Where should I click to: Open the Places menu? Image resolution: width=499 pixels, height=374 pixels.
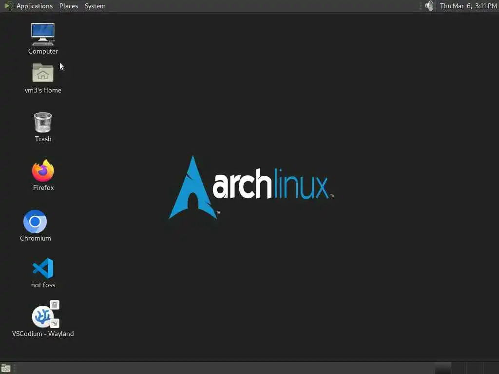pos(68,6)
